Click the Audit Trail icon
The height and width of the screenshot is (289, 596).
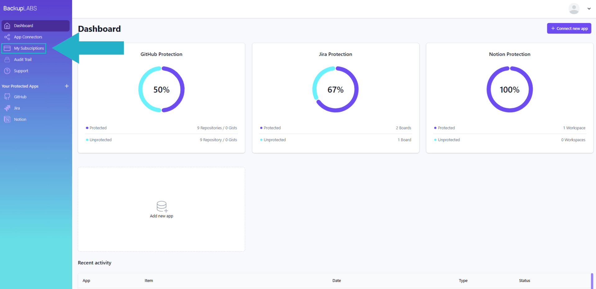coord(7,60)
